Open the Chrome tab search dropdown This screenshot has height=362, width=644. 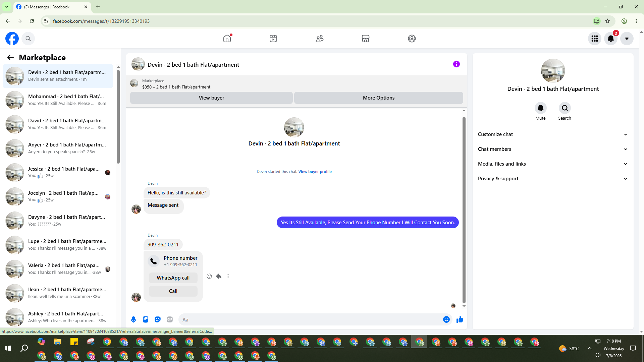pyautogui.click(x=7, y=7)
